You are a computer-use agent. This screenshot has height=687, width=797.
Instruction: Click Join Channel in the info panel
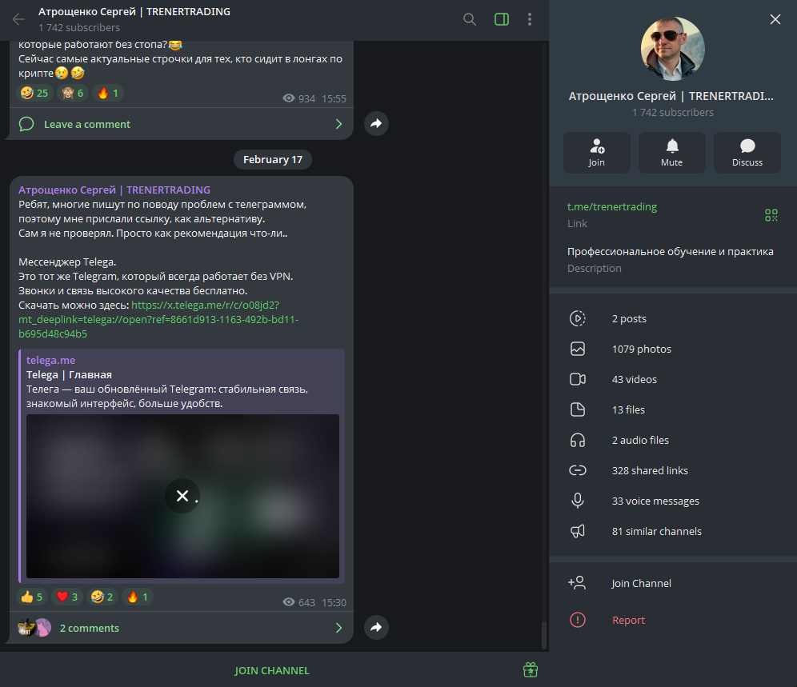673,583
